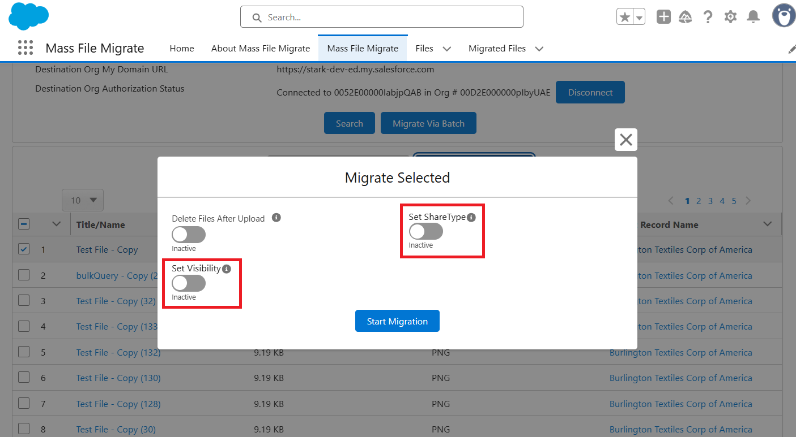Click the Disconnect button
The image size is (796, 437).
point(590,92)
